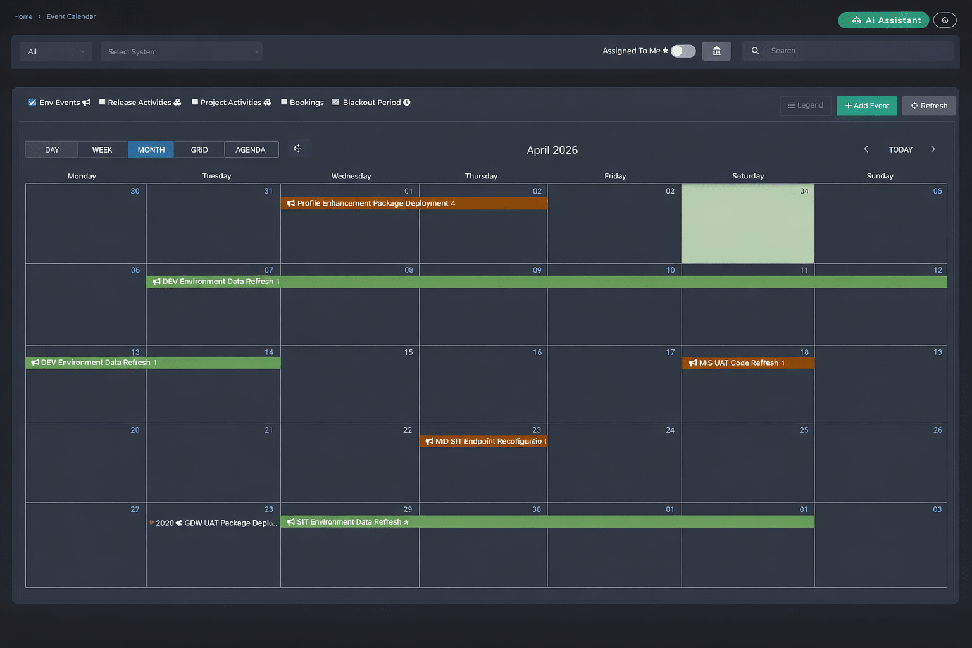Click the Add Event button

pyautogui.click(x=866, y=106)
